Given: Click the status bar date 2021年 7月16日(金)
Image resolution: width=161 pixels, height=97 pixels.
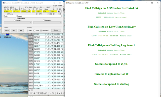Looking at the screenshot, I should pyautogui.click(x=38, y=93).
